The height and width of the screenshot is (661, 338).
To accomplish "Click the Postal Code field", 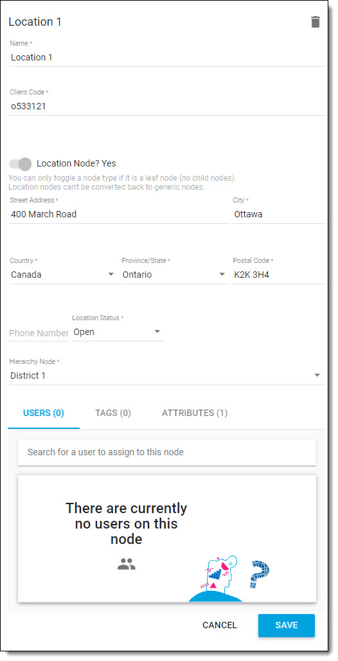I will pos(279,275).
